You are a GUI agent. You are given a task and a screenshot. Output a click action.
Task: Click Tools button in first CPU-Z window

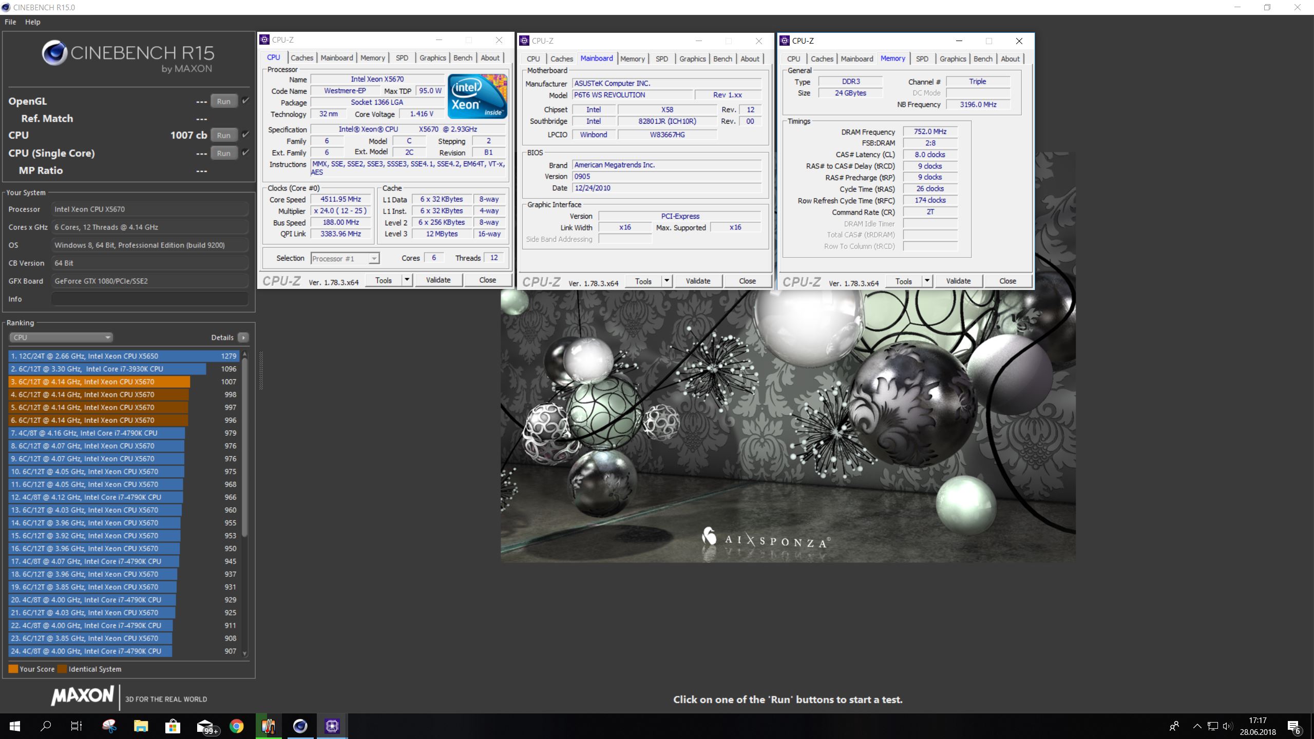pyautogui.click(x=383, y=280)
